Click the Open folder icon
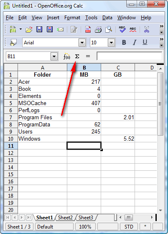 29,29
